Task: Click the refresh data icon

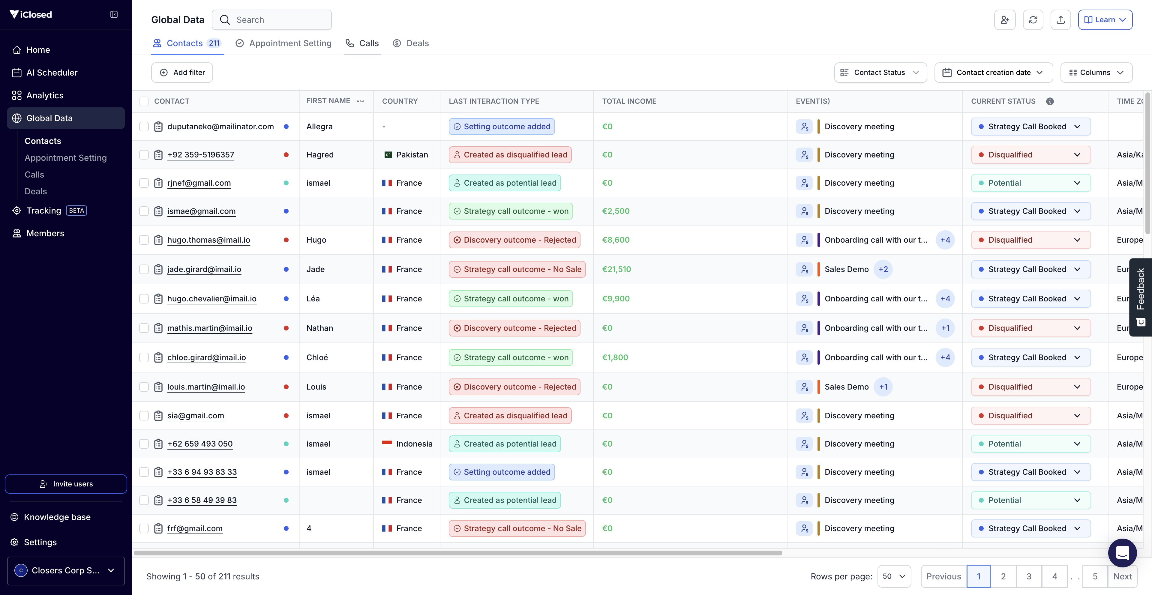Action: [x=1033, y=20]
